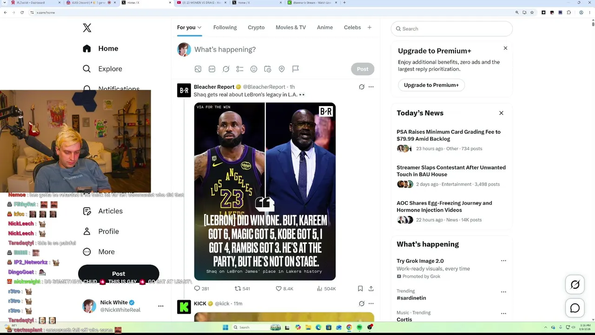
Task: Open options for Cortis trend
Action: tap(503, 313)
